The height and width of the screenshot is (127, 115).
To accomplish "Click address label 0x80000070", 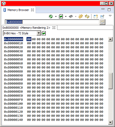I will click(x=13, y=67).
